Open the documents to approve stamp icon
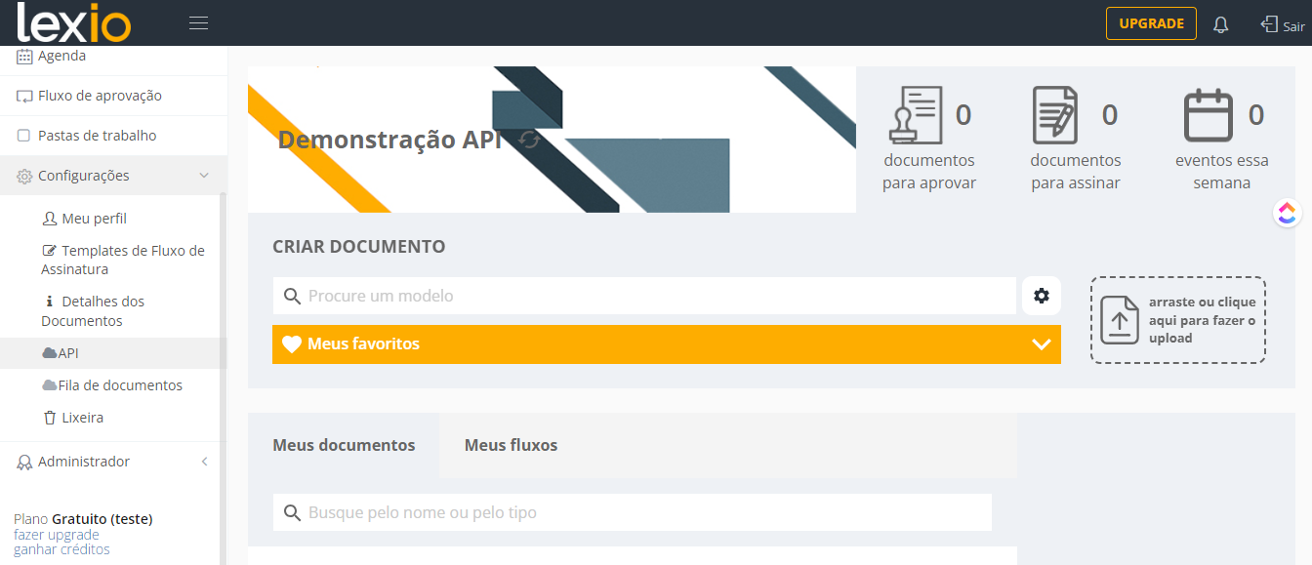Image resolution: width=1312 pixels, height=565 pixels. point(916,115)
